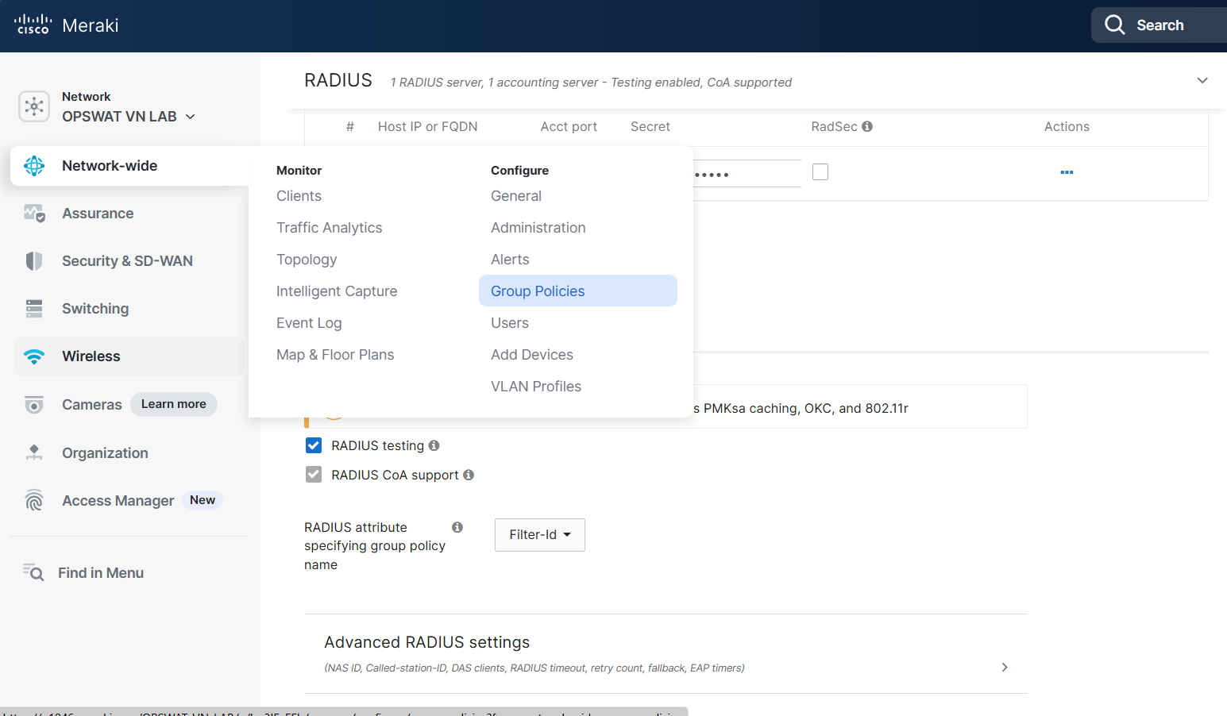This screenshot has width=1227, height=716.
Task: Click the Configure heading in flyout menu
Action: click(x=519, y=171)
